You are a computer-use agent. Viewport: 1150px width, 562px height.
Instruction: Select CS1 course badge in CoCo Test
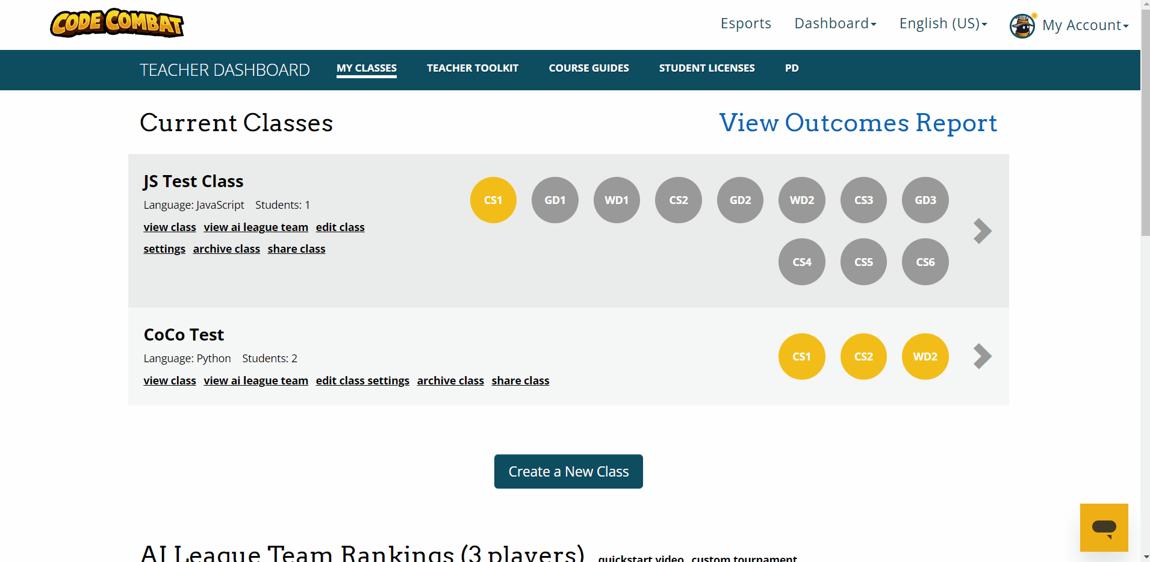pyautogui.click(x=802, y=357)
